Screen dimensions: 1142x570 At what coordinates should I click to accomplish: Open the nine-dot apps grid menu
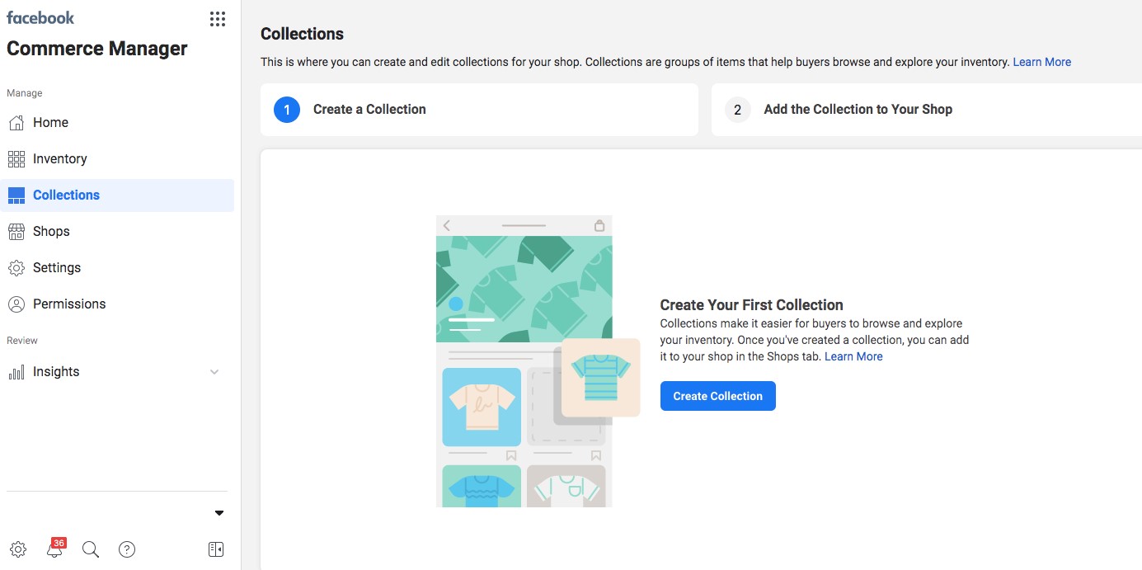[x=218, y=19]
